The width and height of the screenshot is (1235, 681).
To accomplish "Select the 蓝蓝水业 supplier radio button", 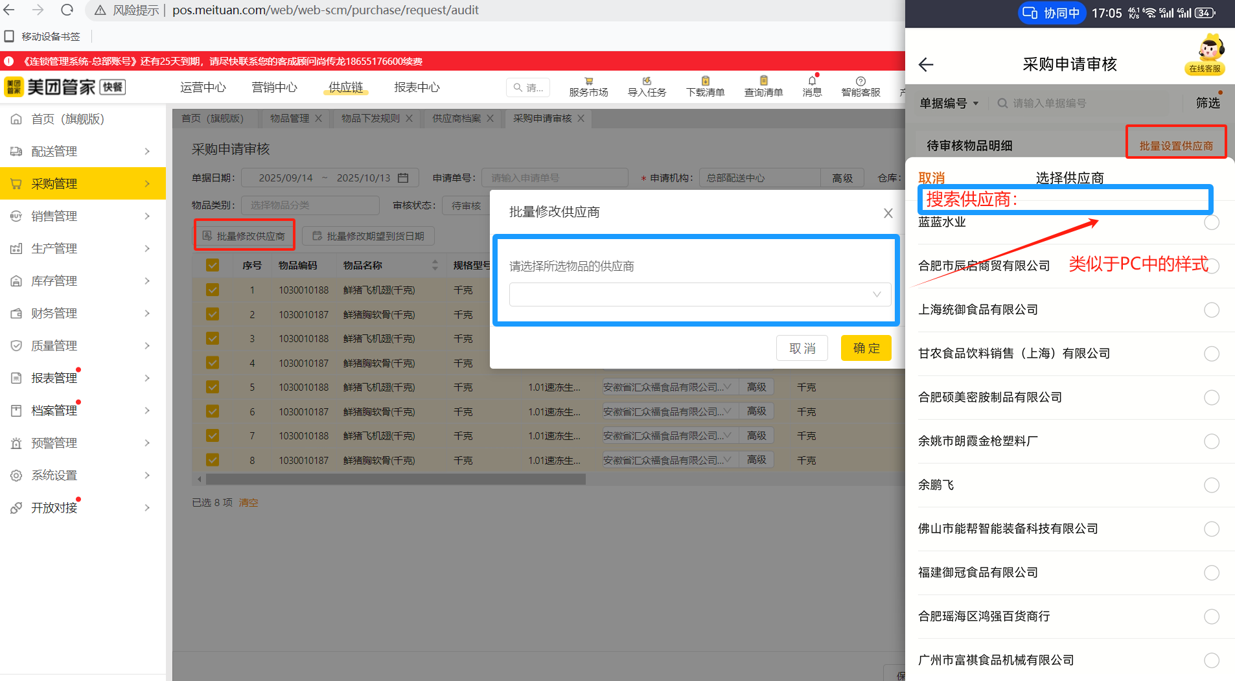I will [1211, 222].
